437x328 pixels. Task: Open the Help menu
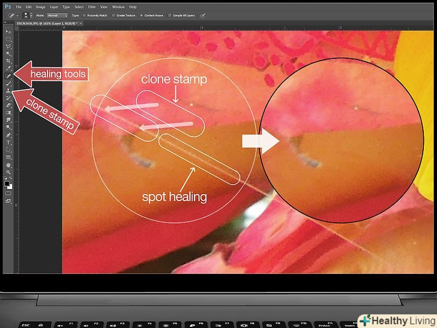133,7
